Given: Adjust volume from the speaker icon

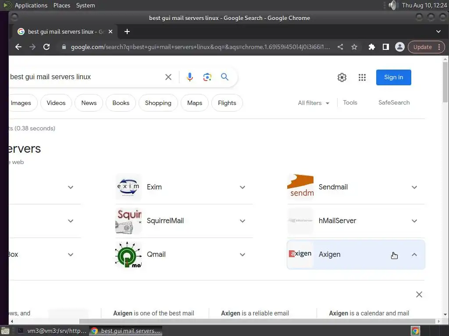Looking at the screenshot, I should (x=393, y=5).
